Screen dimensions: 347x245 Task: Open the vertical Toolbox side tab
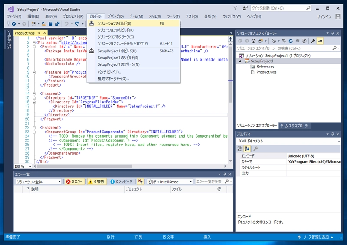coord(9,39)
